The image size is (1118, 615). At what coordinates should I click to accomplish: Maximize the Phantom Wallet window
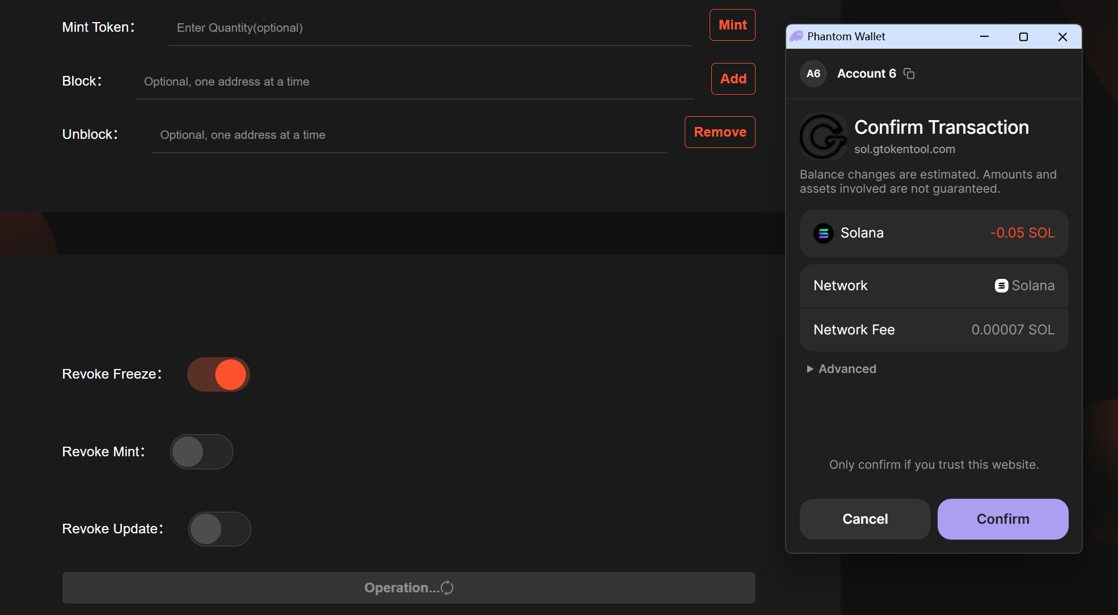pyautogui.click(x=1023, y=37)
